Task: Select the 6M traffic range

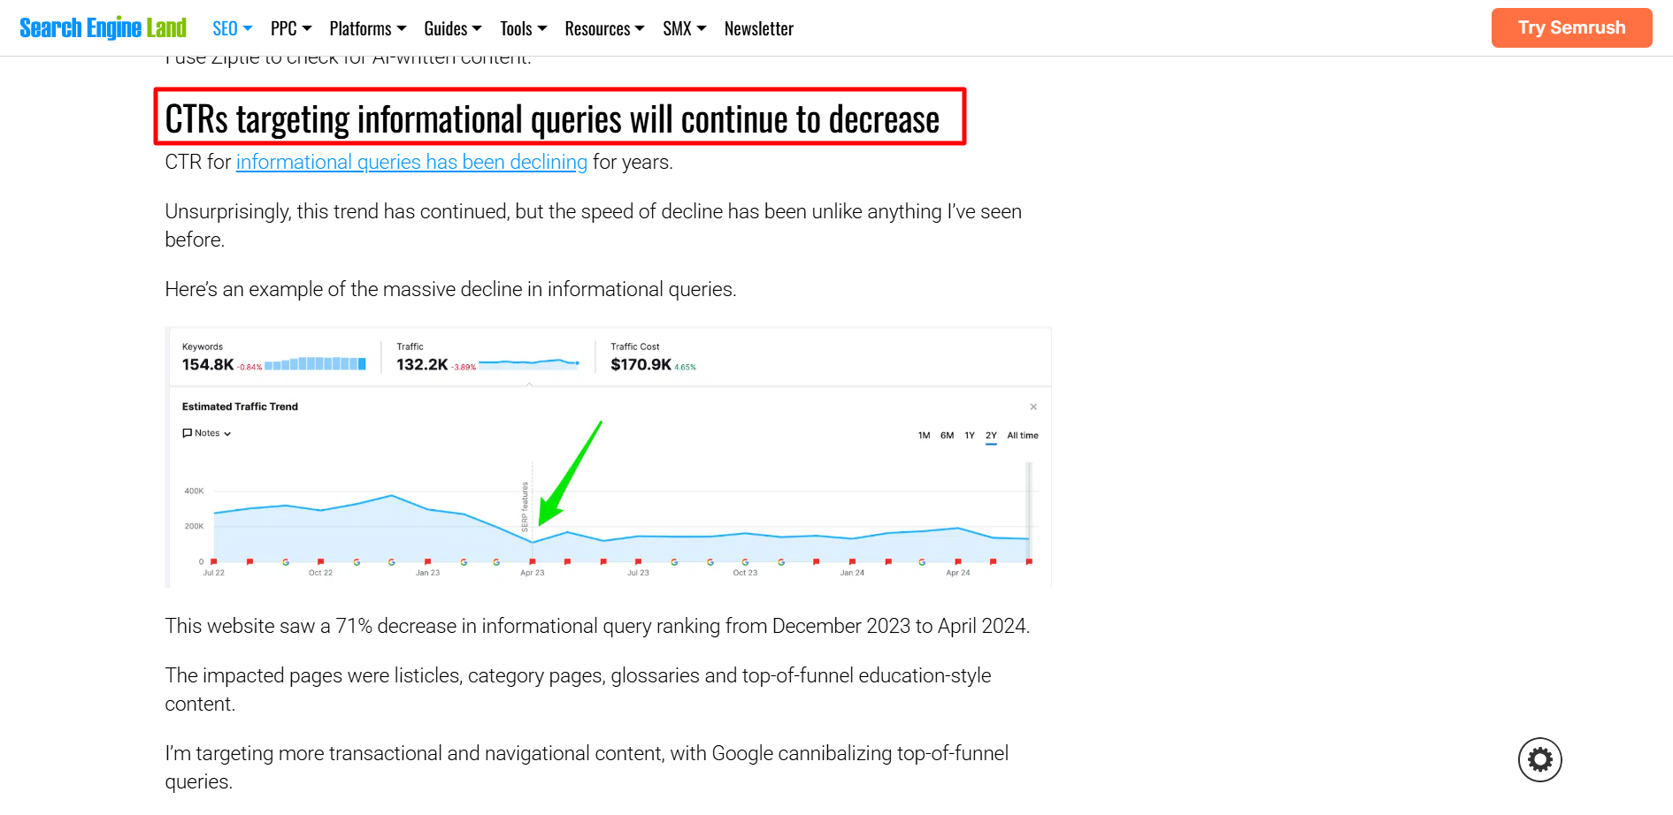Action: point(947,435)
